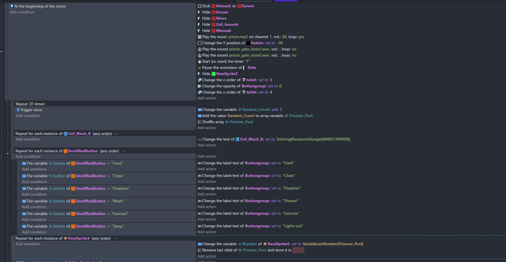Open order dropdown for SmallRedButton loop
The image size is (506, 262).
pos(122,151)
